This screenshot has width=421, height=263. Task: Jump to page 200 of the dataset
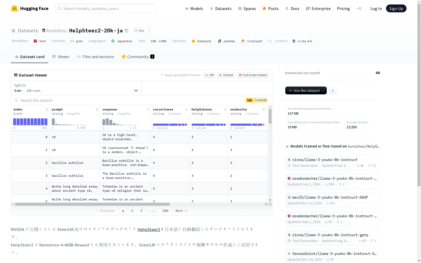(x=165, y=211)
